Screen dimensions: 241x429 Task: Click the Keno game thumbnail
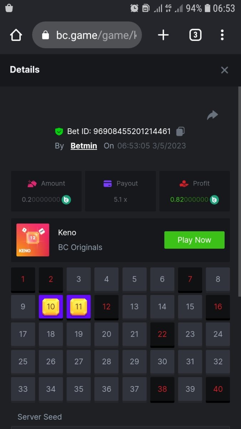point(33,240)
